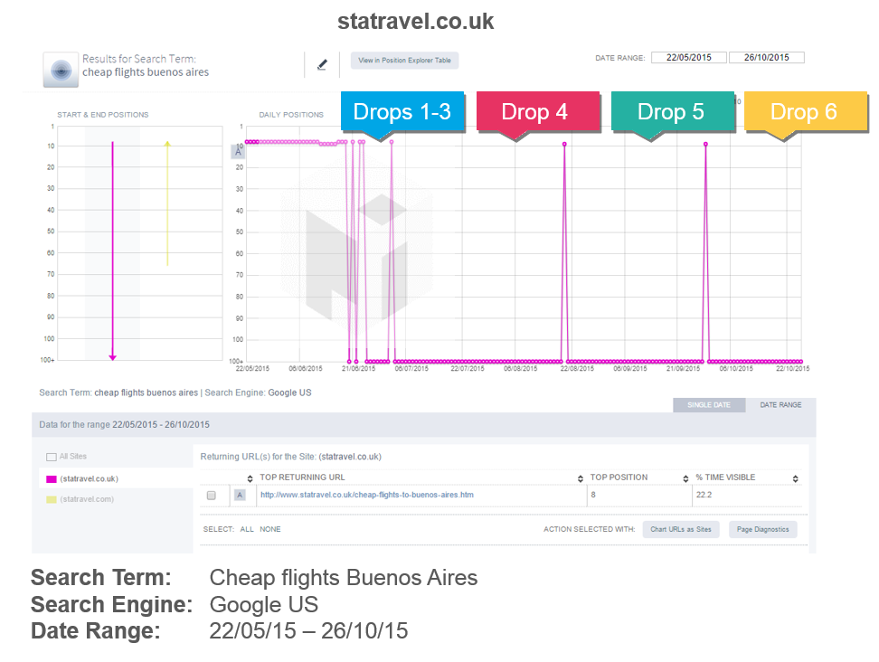Select the (statravel.com) site entry

(87, 499)
